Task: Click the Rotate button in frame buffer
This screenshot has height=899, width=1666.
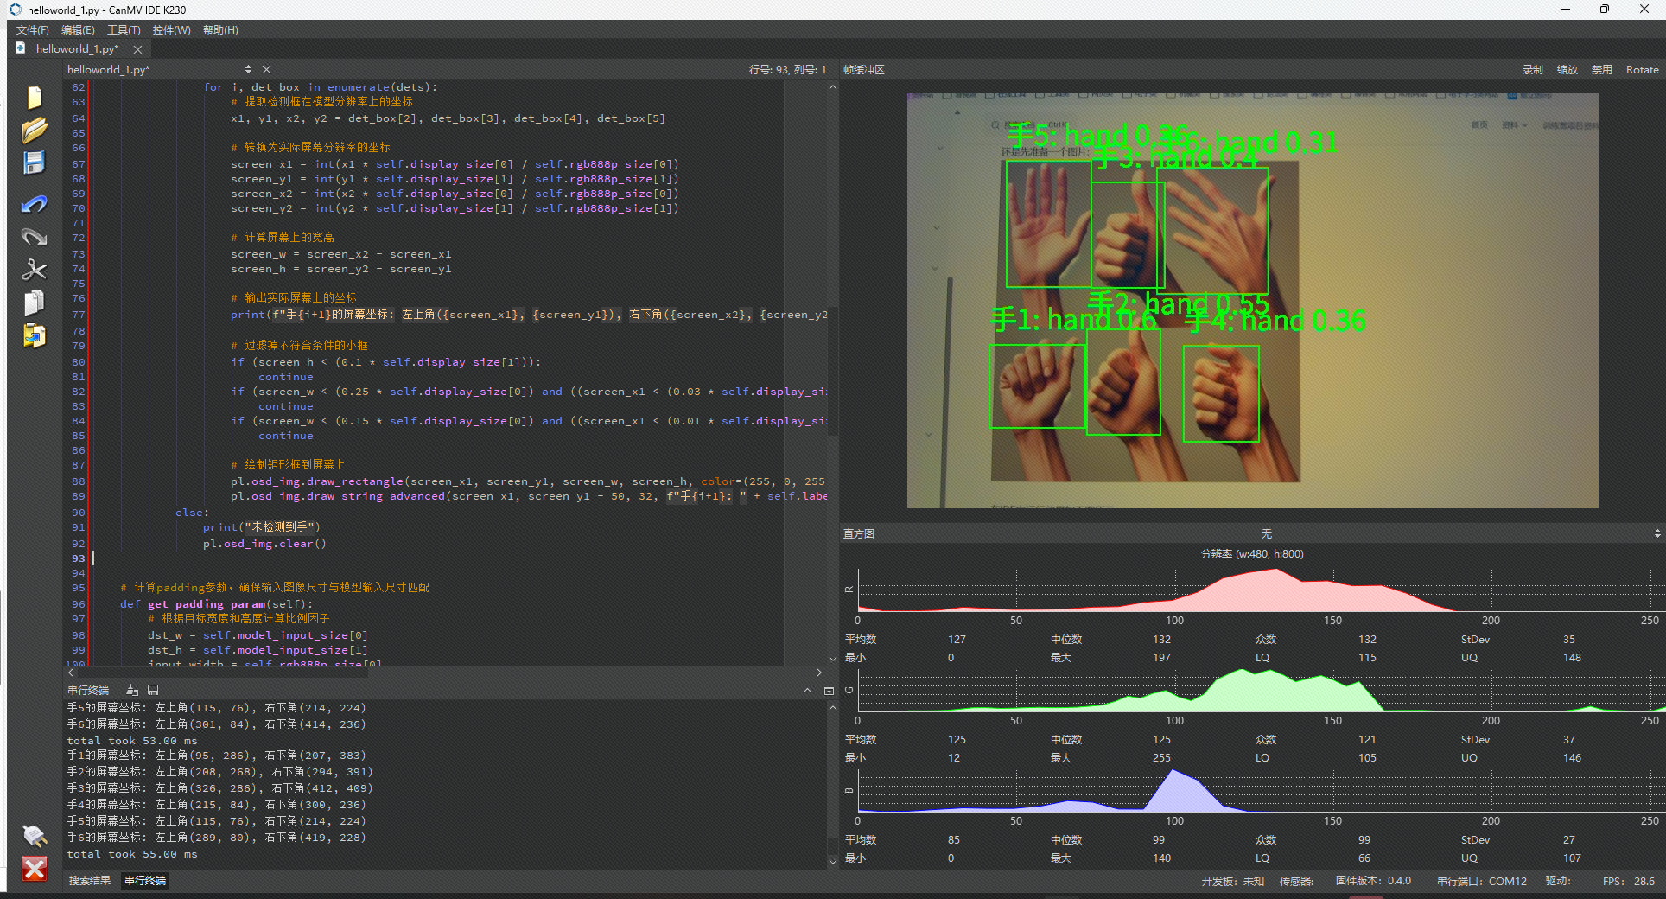Action: pos(1642,70)
